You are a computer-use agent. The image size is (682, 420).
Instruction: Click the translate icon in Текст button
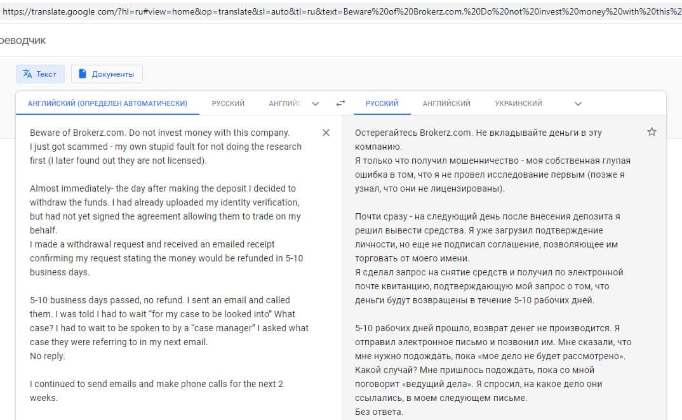27,74
